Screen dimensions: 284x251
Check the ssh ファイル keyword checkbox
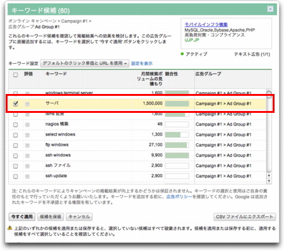[16, 166]
